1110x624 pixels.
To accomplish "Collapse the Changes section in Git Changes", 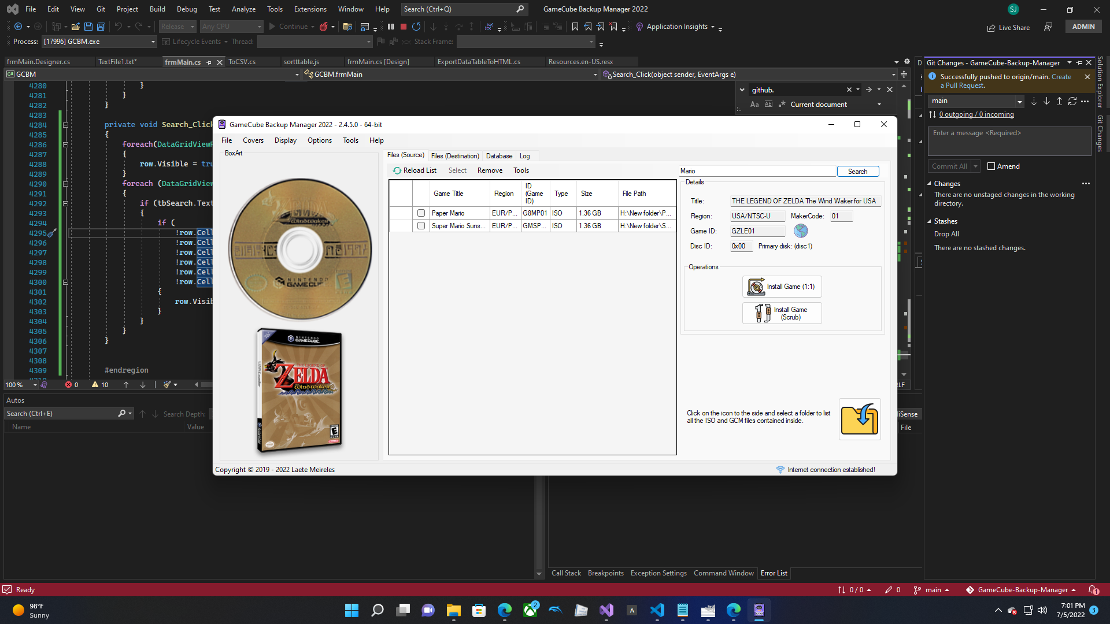I will (x=930, y=184).
